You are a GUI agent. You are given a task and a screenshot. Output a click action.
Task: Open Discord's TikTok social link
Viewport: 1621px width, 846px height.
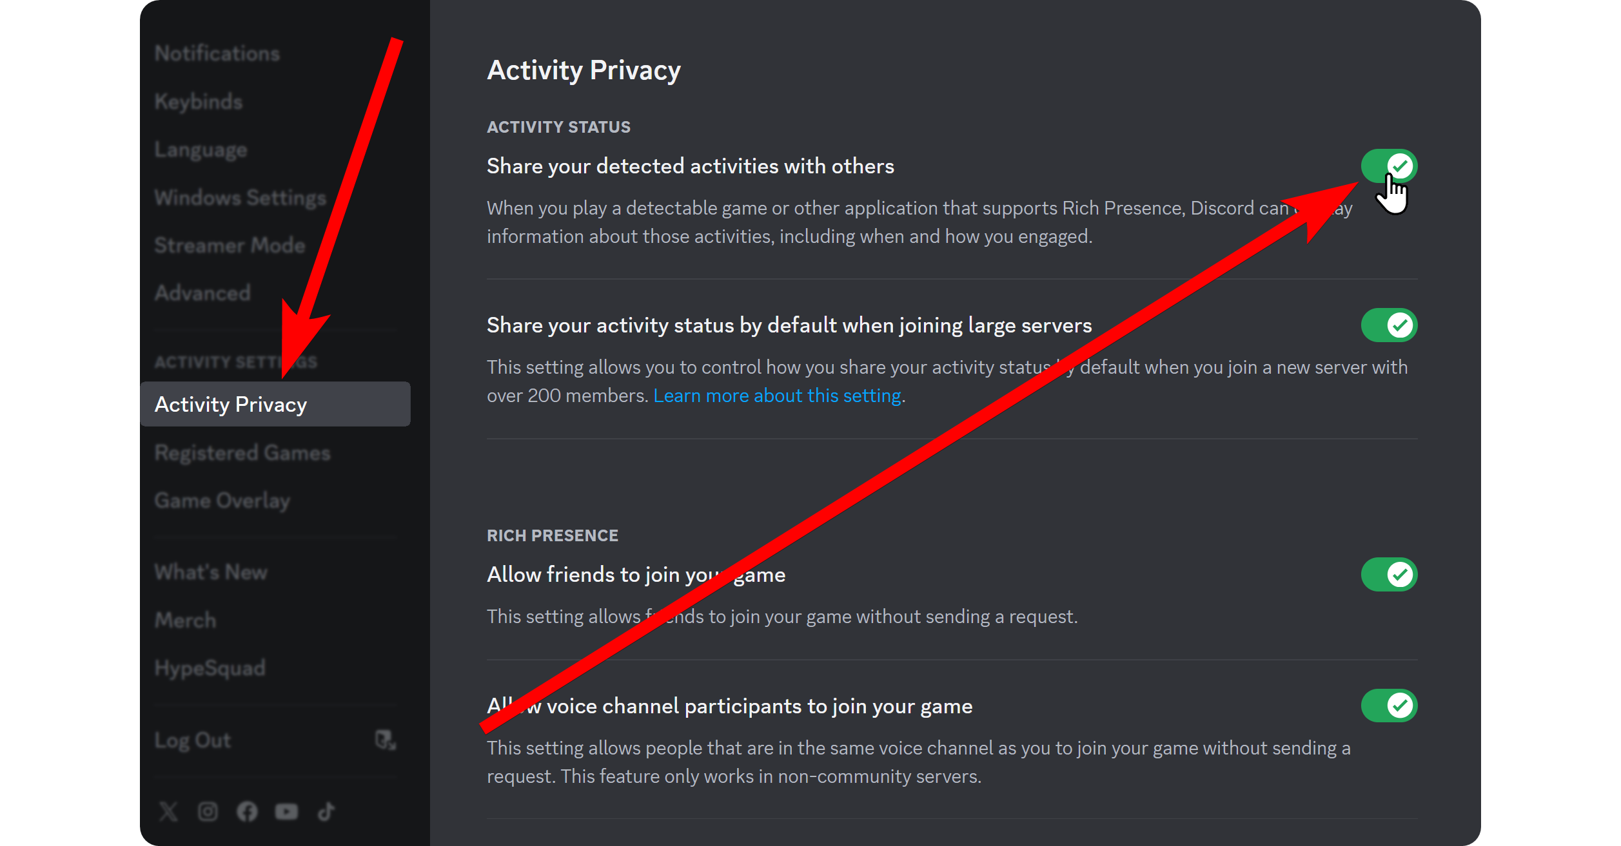coord(326,811)
